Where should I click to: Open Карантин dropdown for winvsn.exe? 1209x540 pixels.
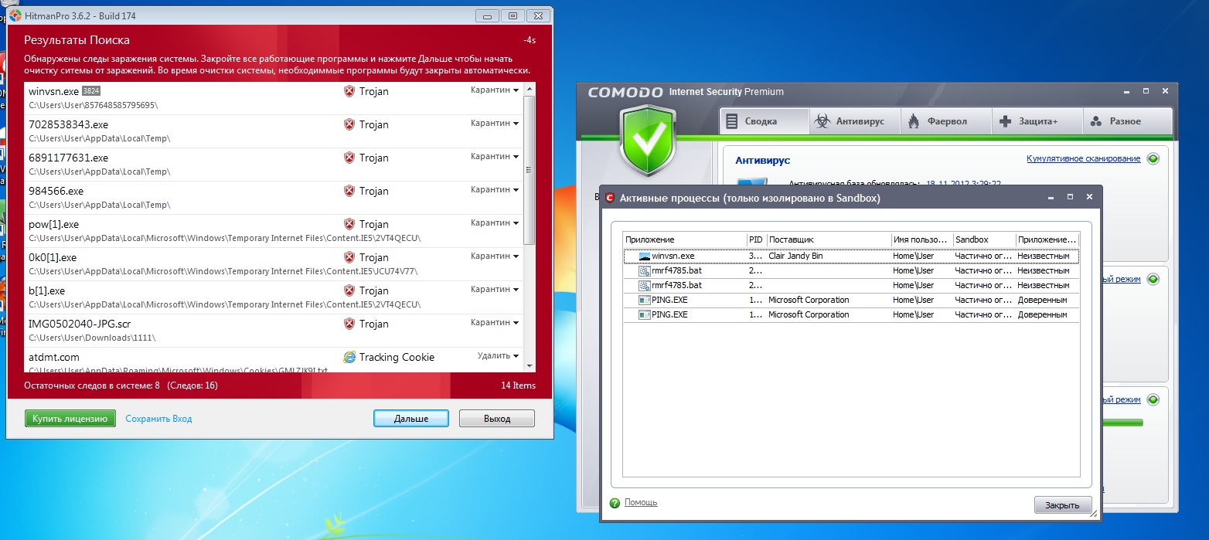[494, 90]
